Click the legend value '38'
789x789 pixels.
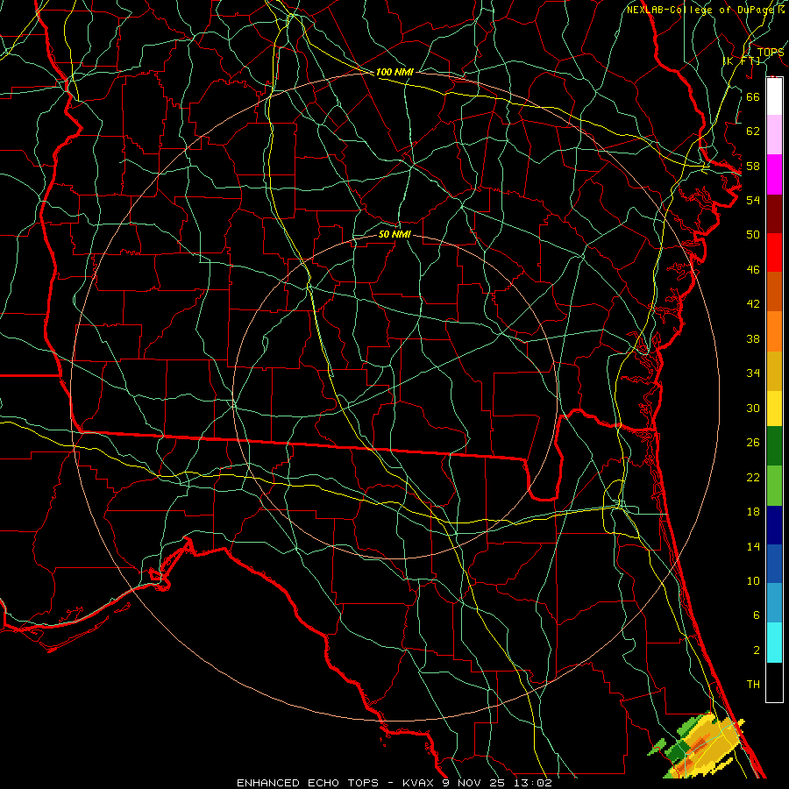click(x=753, y=338)
